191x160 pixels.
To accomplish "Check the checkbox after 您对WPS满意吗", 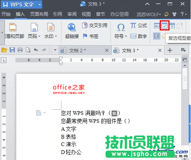I will click(114, 113).
